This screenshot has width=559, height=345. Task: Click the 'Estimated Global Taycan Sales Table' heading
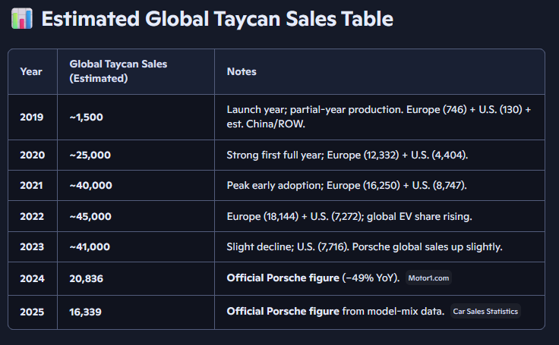(x=217, y=18)
